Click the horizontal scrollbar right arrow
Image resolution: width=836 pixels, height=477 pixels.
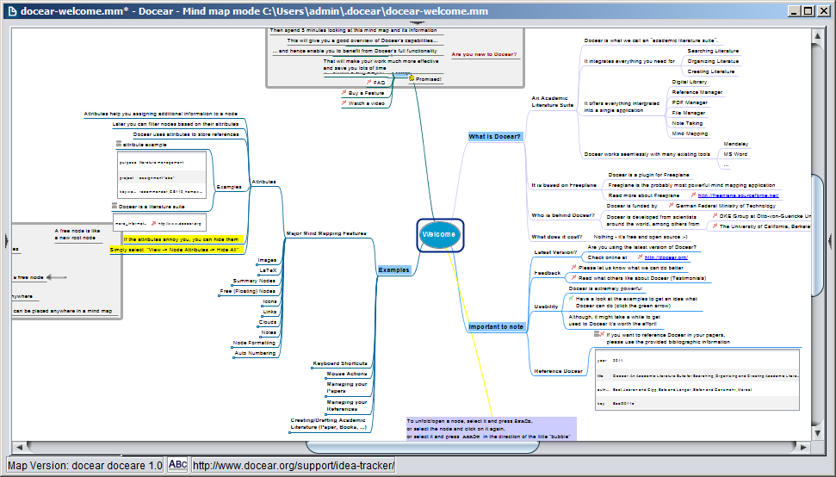[803, 447]
